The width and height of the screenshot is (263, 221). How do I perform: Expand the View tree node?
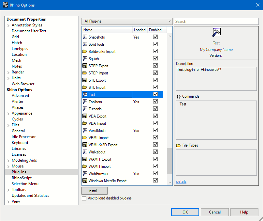tap(8, 202)
